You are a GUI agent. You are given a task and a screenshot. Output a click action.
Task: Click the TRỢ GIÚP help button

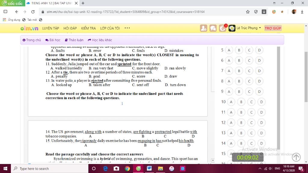coord(273,28)
